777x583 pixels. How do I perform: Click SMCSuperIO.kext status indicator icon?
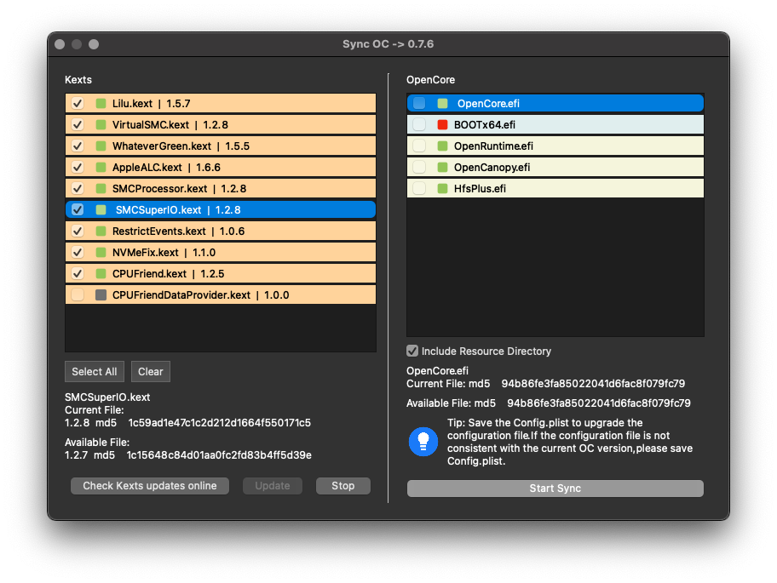pyautogui.click(x=101, y=210)
